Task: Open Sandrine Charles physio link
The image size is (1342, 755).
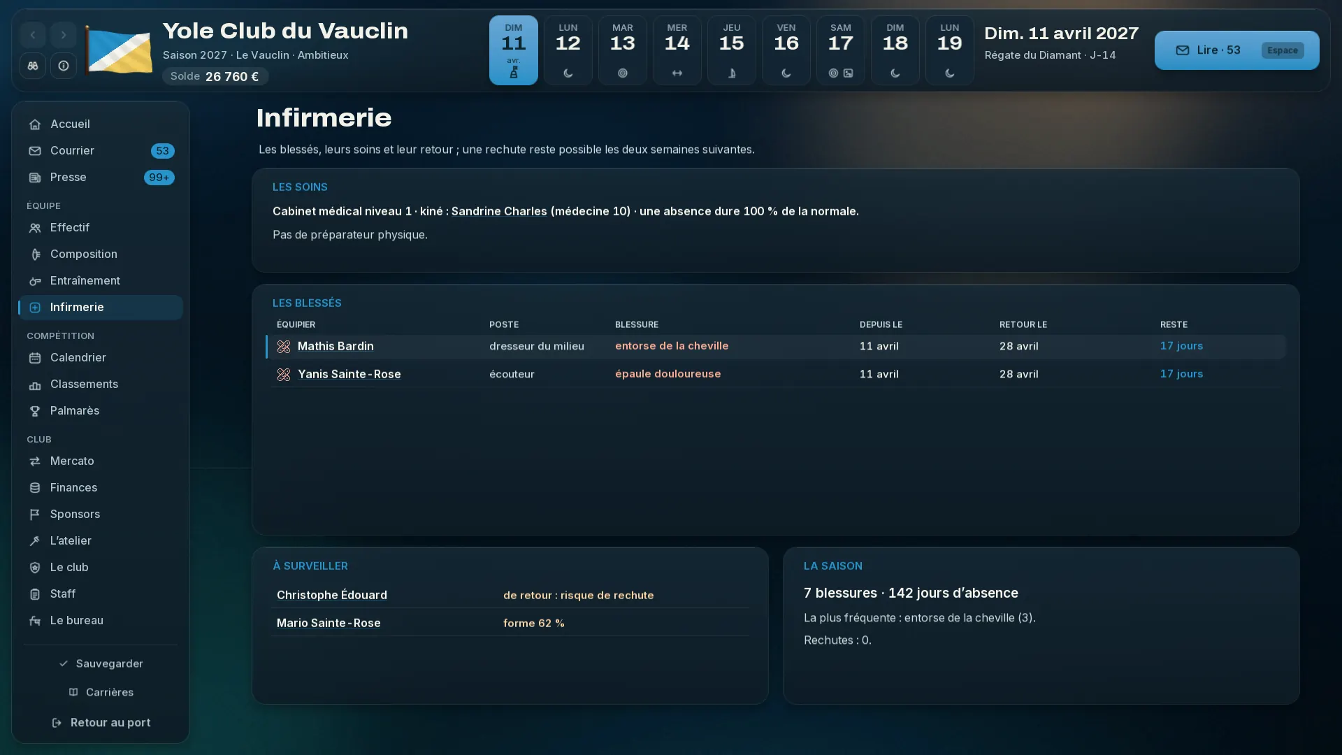Action: [499, 211]
